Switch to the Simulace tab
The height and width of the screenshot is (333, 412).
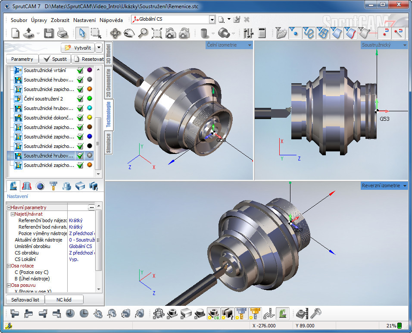(108, 143)
